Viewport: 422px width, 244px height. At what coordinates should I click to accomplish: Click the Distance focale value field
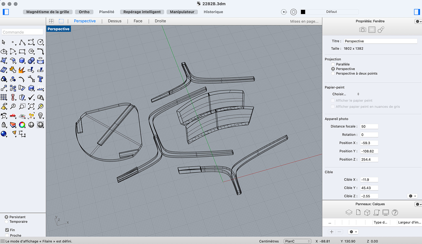pyautogui.click(x=369, y=126)
